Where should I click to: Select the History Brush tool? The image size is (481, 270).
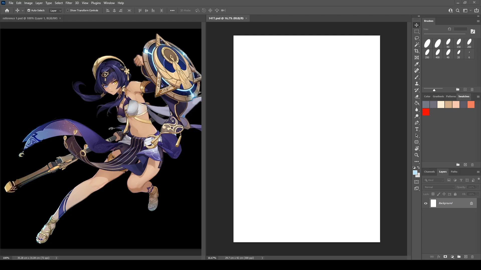coord(417,90)
